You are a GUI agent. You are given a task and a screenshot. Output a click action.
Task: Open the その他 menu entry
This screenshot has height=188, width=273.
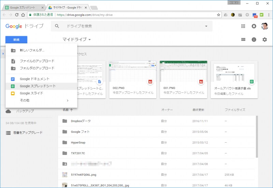click(41, 100)
